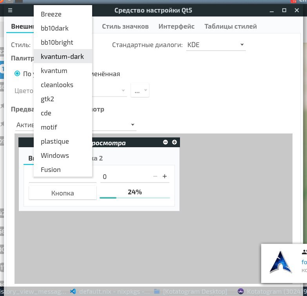
Task: Click the Кнопка preview button
Action: click(63, 193)
